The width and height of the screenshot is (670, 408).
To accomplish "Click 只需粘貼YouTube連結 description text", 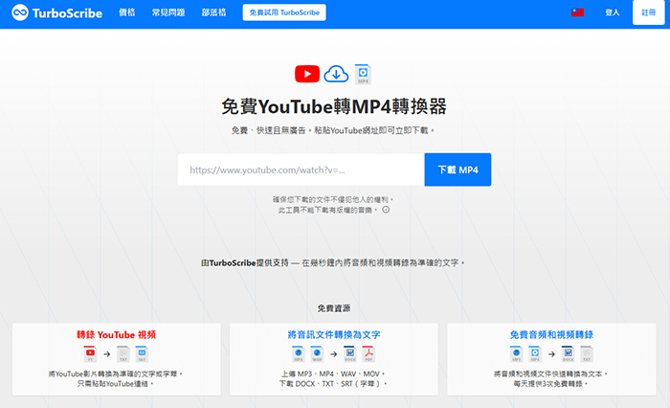I will point(116,384).
